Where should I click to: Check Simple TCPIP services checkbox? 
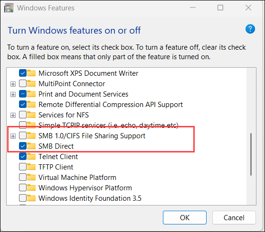pos(23,125)
